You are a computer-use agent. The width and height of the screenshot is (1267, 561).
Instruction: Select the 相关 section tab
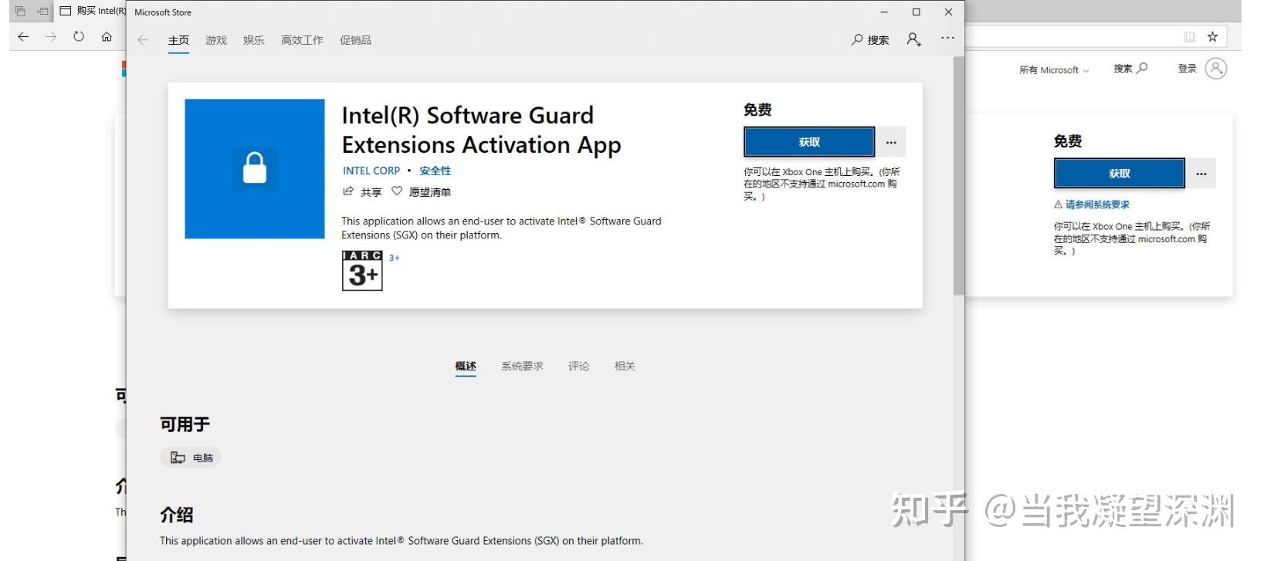(x=625, y=367)
